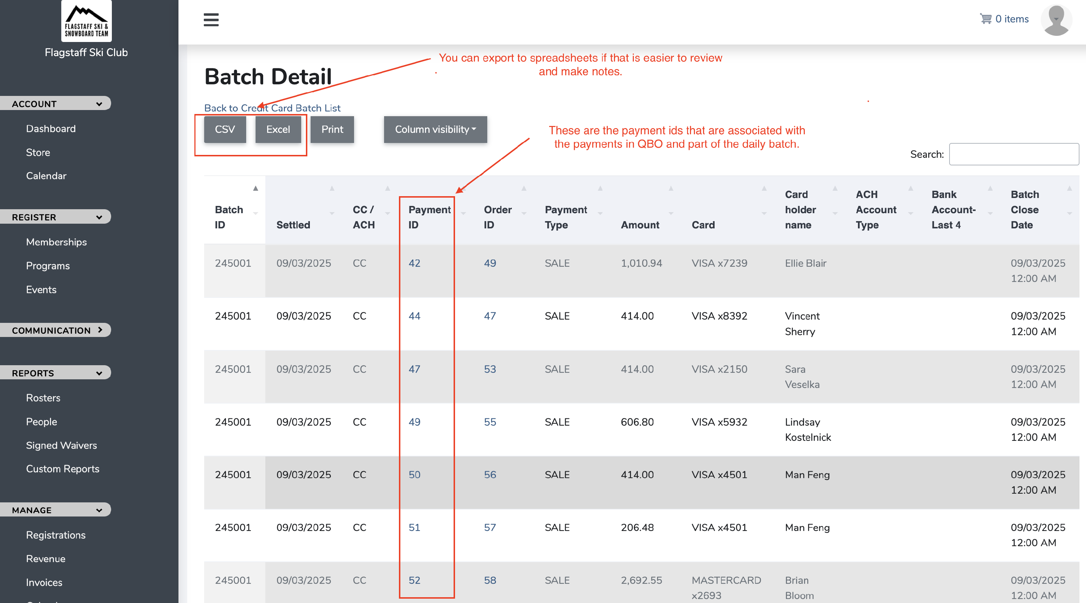This screenshot has height=603, width=1086.
Task: Click the hamburger menu icon
Action: (211, 20)
